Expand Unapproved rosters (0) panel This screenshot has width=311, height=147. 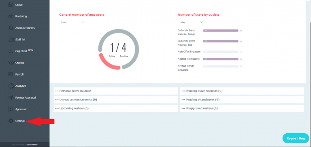(242, 108)
